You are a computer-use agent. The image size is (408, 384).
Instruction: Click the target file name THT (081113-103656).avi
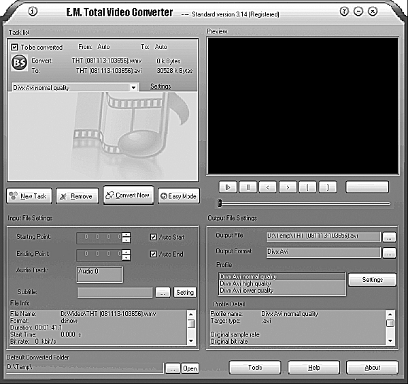coord(109,71)
